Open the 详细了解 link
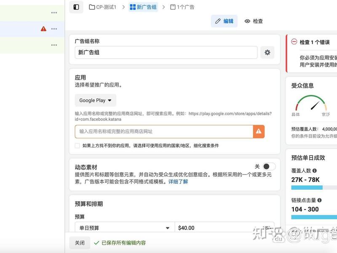The image size is (337, 253). 178,182
